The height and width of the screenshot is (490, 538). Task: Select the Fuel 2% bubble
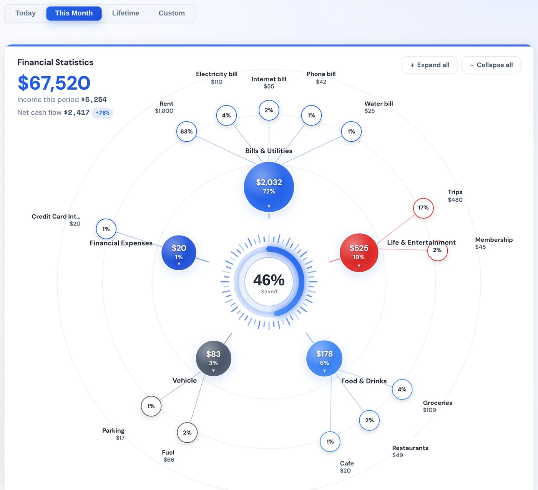pos(187,433)
